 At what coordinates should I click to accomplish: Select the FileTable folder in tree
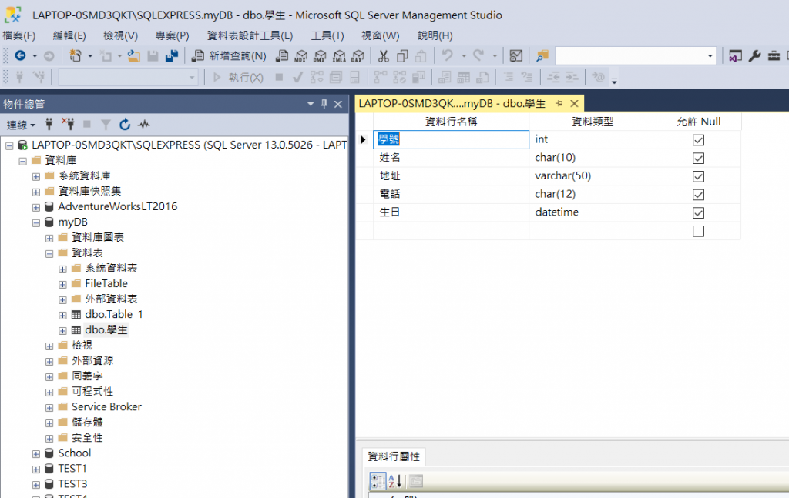(106, 283)
